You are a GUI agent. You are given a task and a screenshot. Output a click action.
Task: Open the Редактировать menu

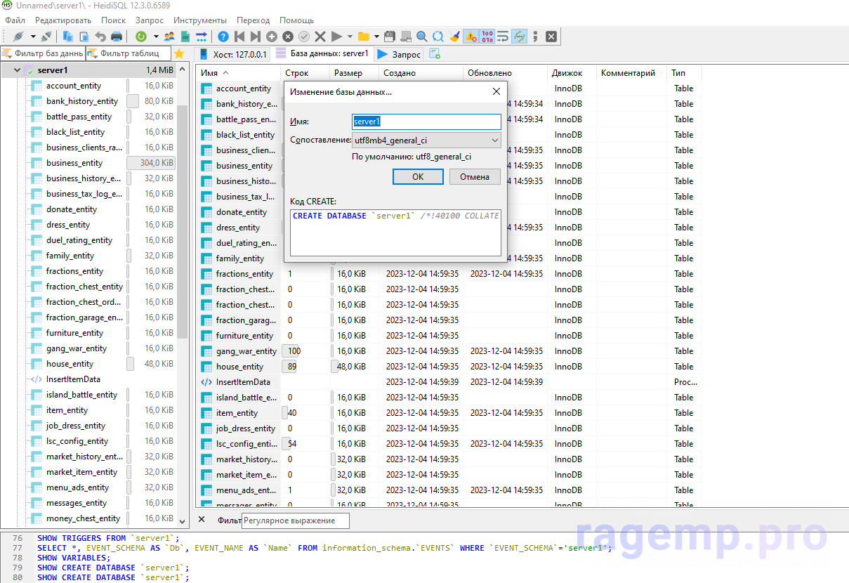coord(63,20)
